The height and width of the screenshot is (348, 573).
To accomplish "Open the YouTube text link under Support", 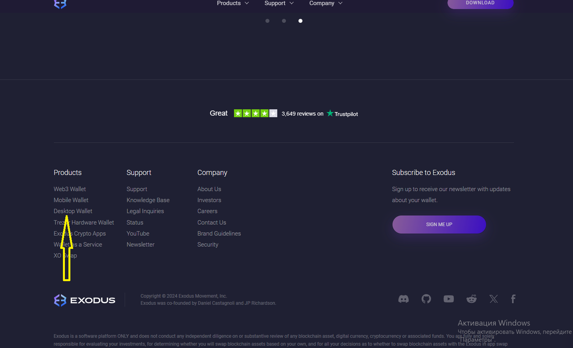I will click(x=138, y=233).
